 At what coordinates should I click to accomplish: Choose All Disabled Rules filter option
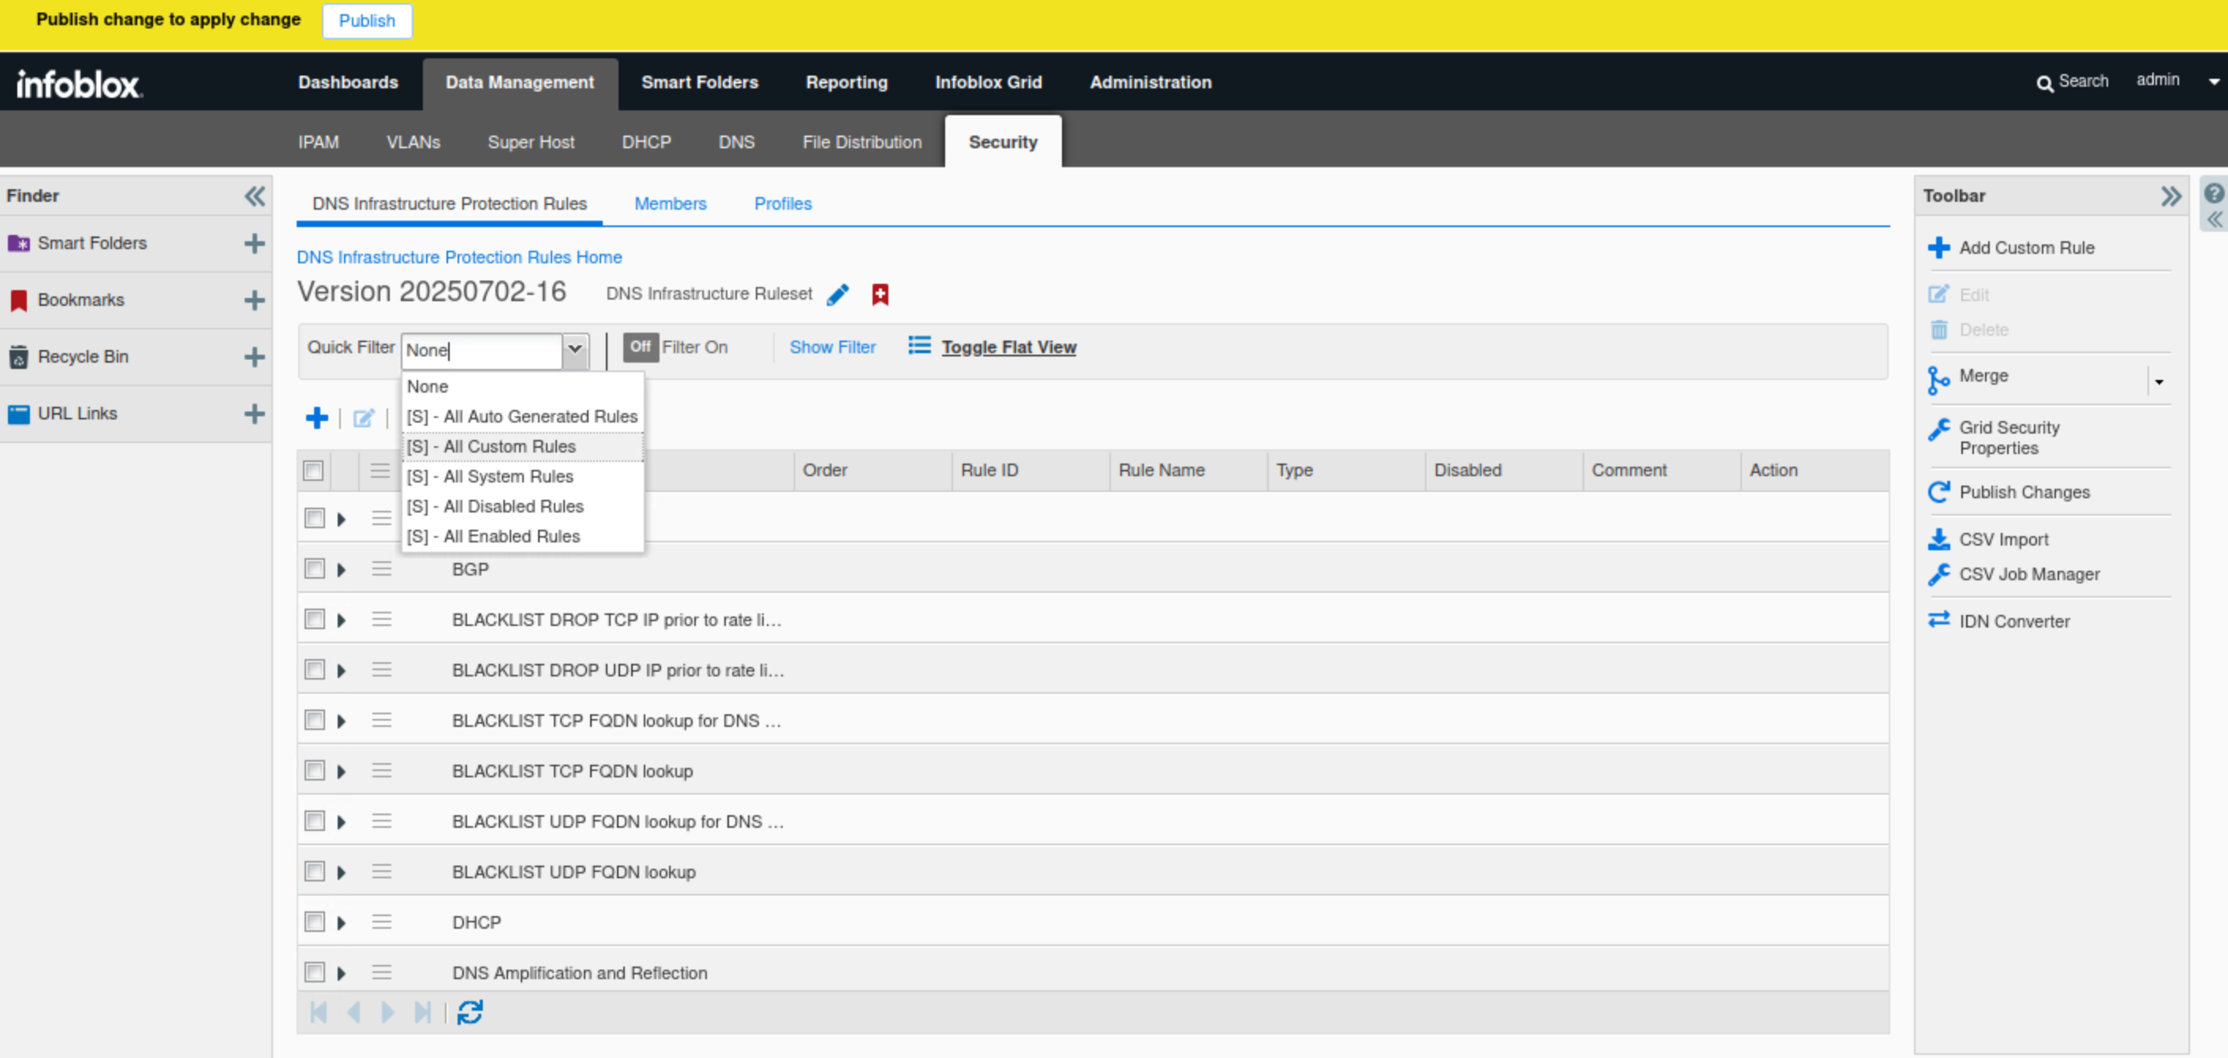[x=523, y=506]
